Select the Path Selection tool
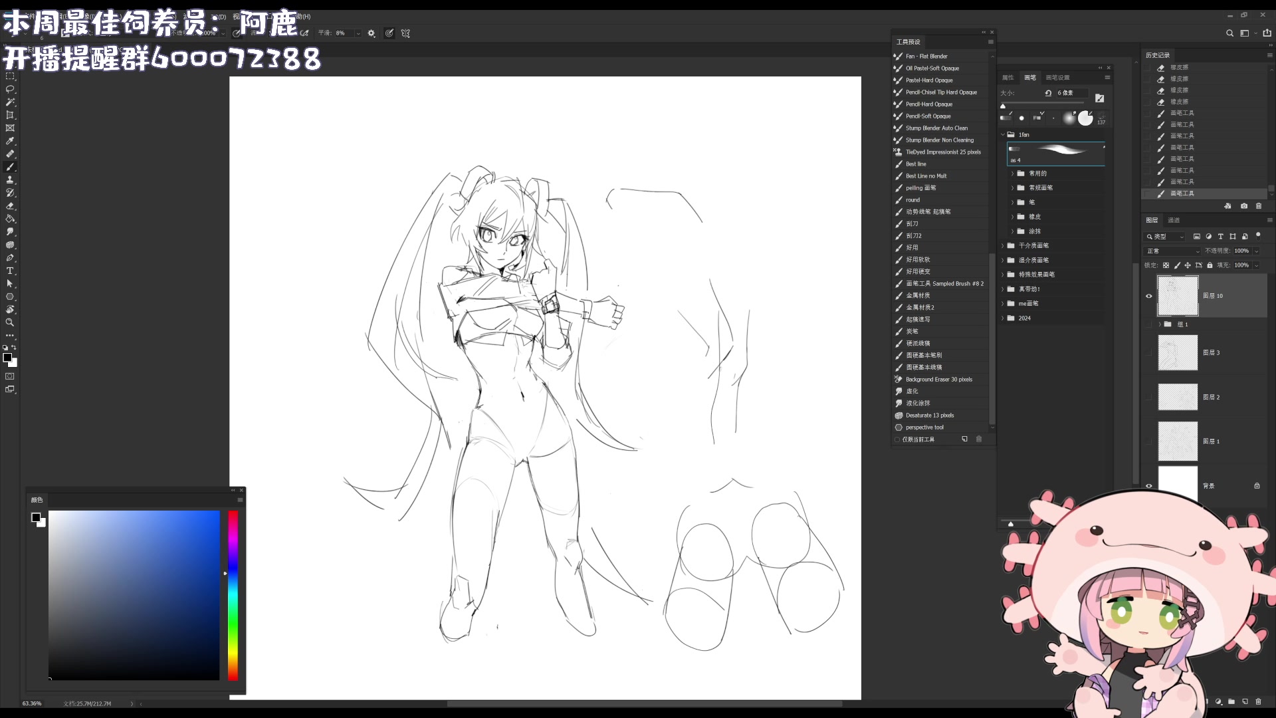1276x718 pixels. click(x=10, y=283)
